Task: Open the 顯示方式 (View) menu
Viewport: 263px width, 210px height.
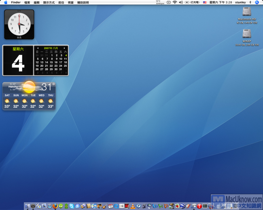Action: 49,2
